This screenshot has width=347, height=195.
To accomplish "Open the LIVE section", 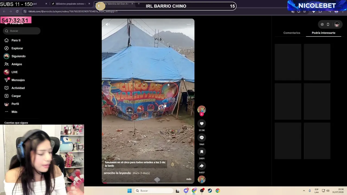I will (11, 72).
